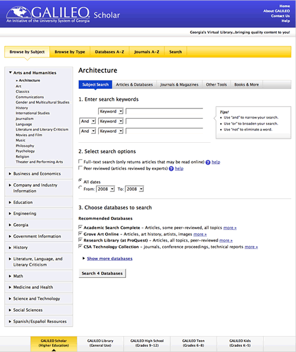Expand Company and Industry Information category

[x=10, y=185]
